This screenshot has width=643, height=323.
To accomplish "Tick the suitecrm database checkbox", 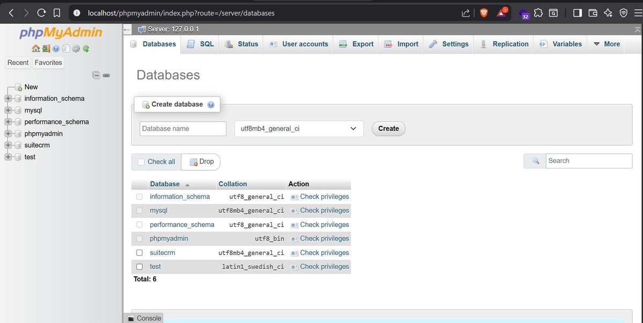I will coord(139,253).
